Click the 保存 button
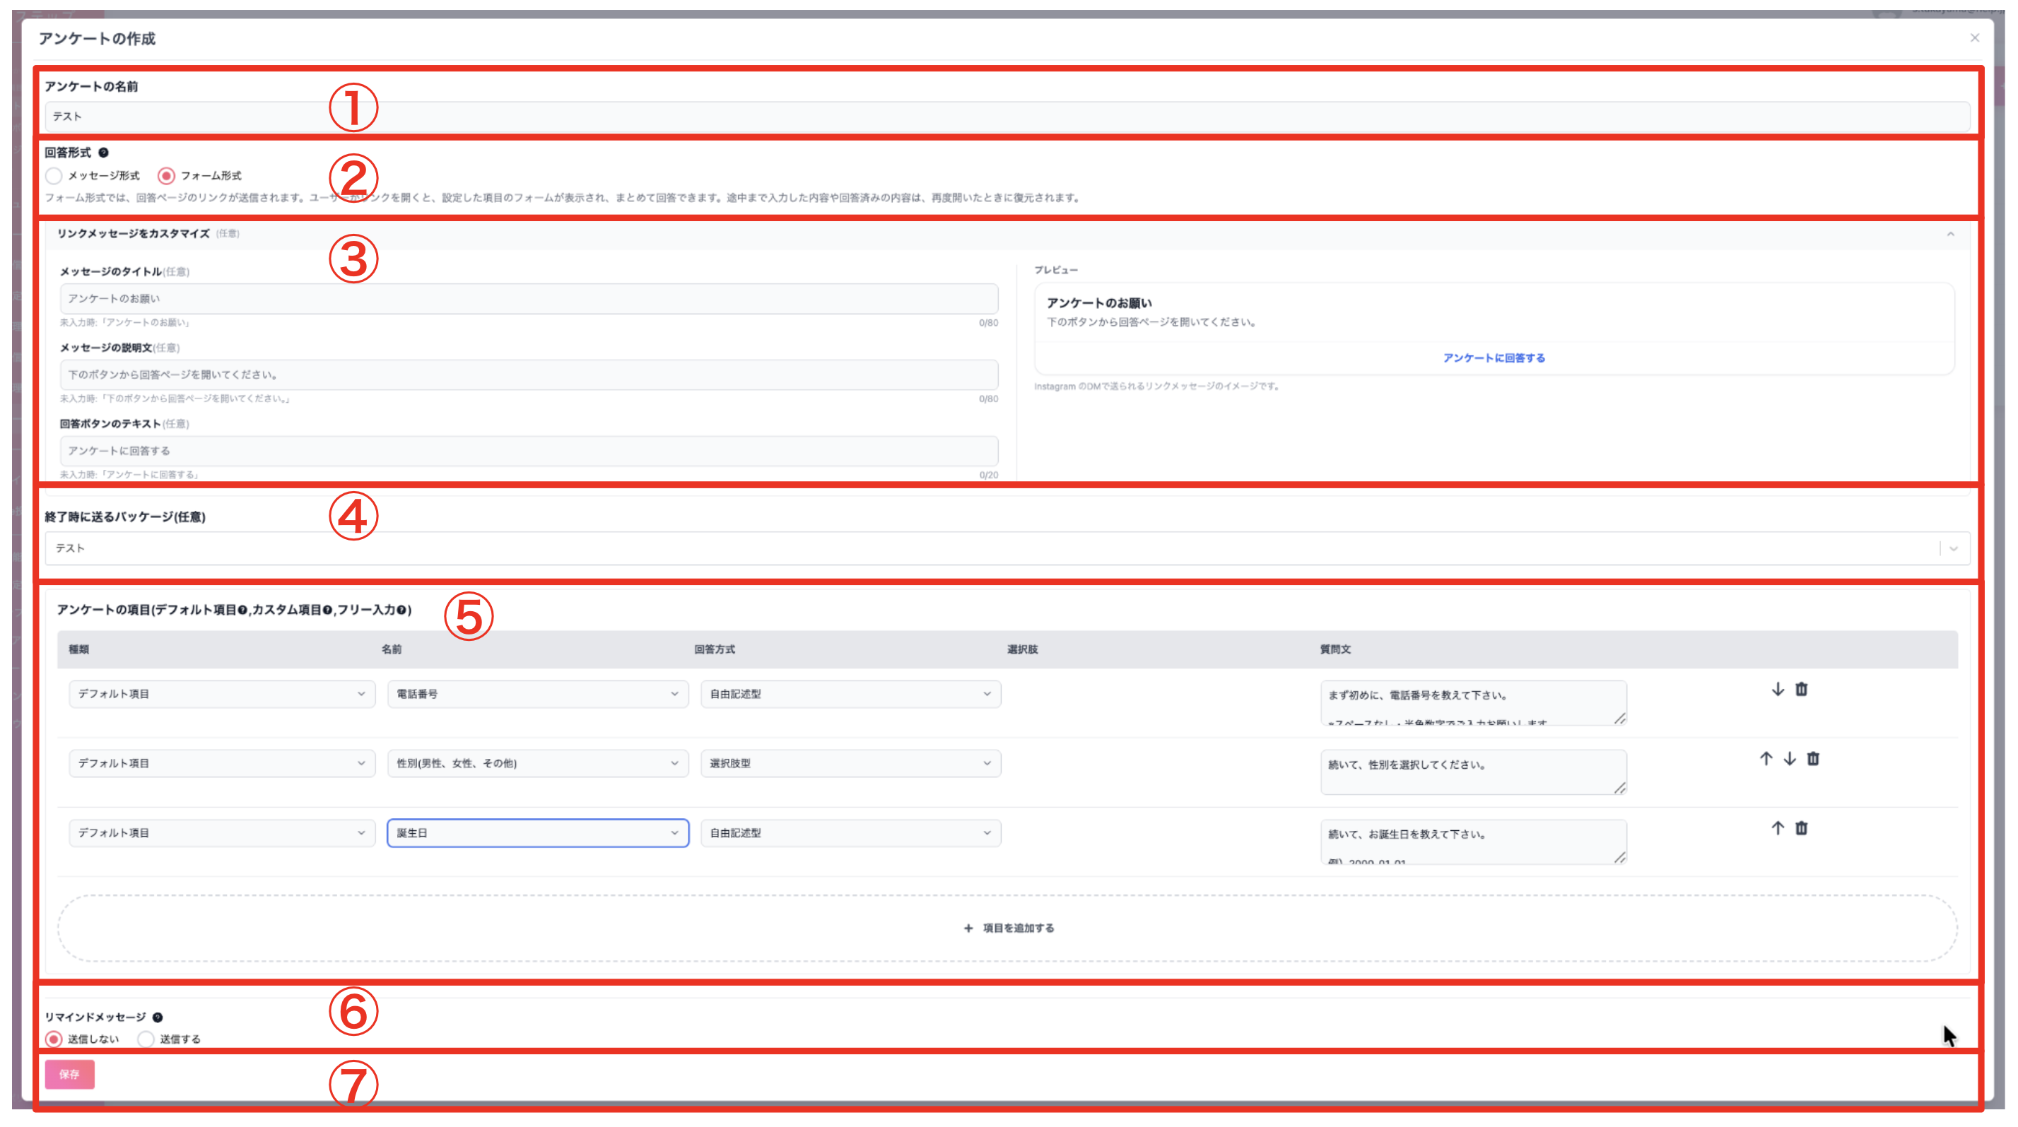 (69, 1074)
